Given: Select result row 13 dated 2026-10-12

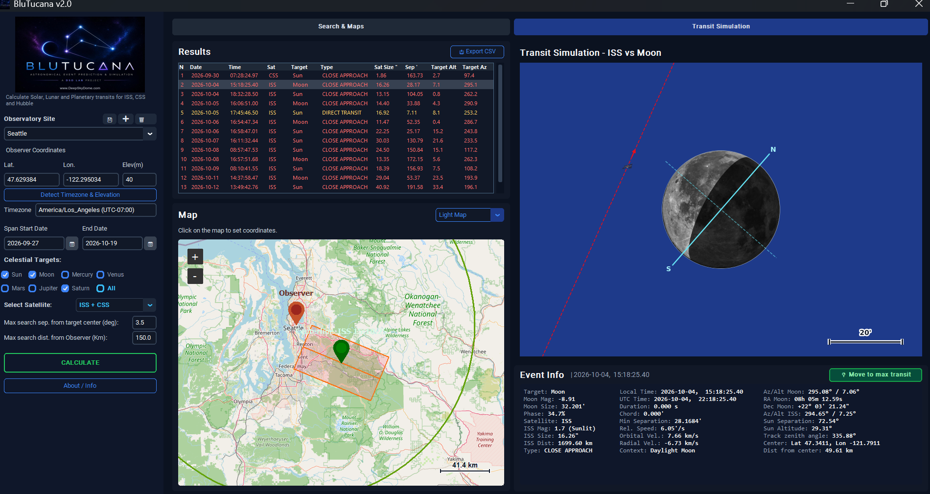Looking at the screenshot, I should pyautogui.click(x=336, y=187).
